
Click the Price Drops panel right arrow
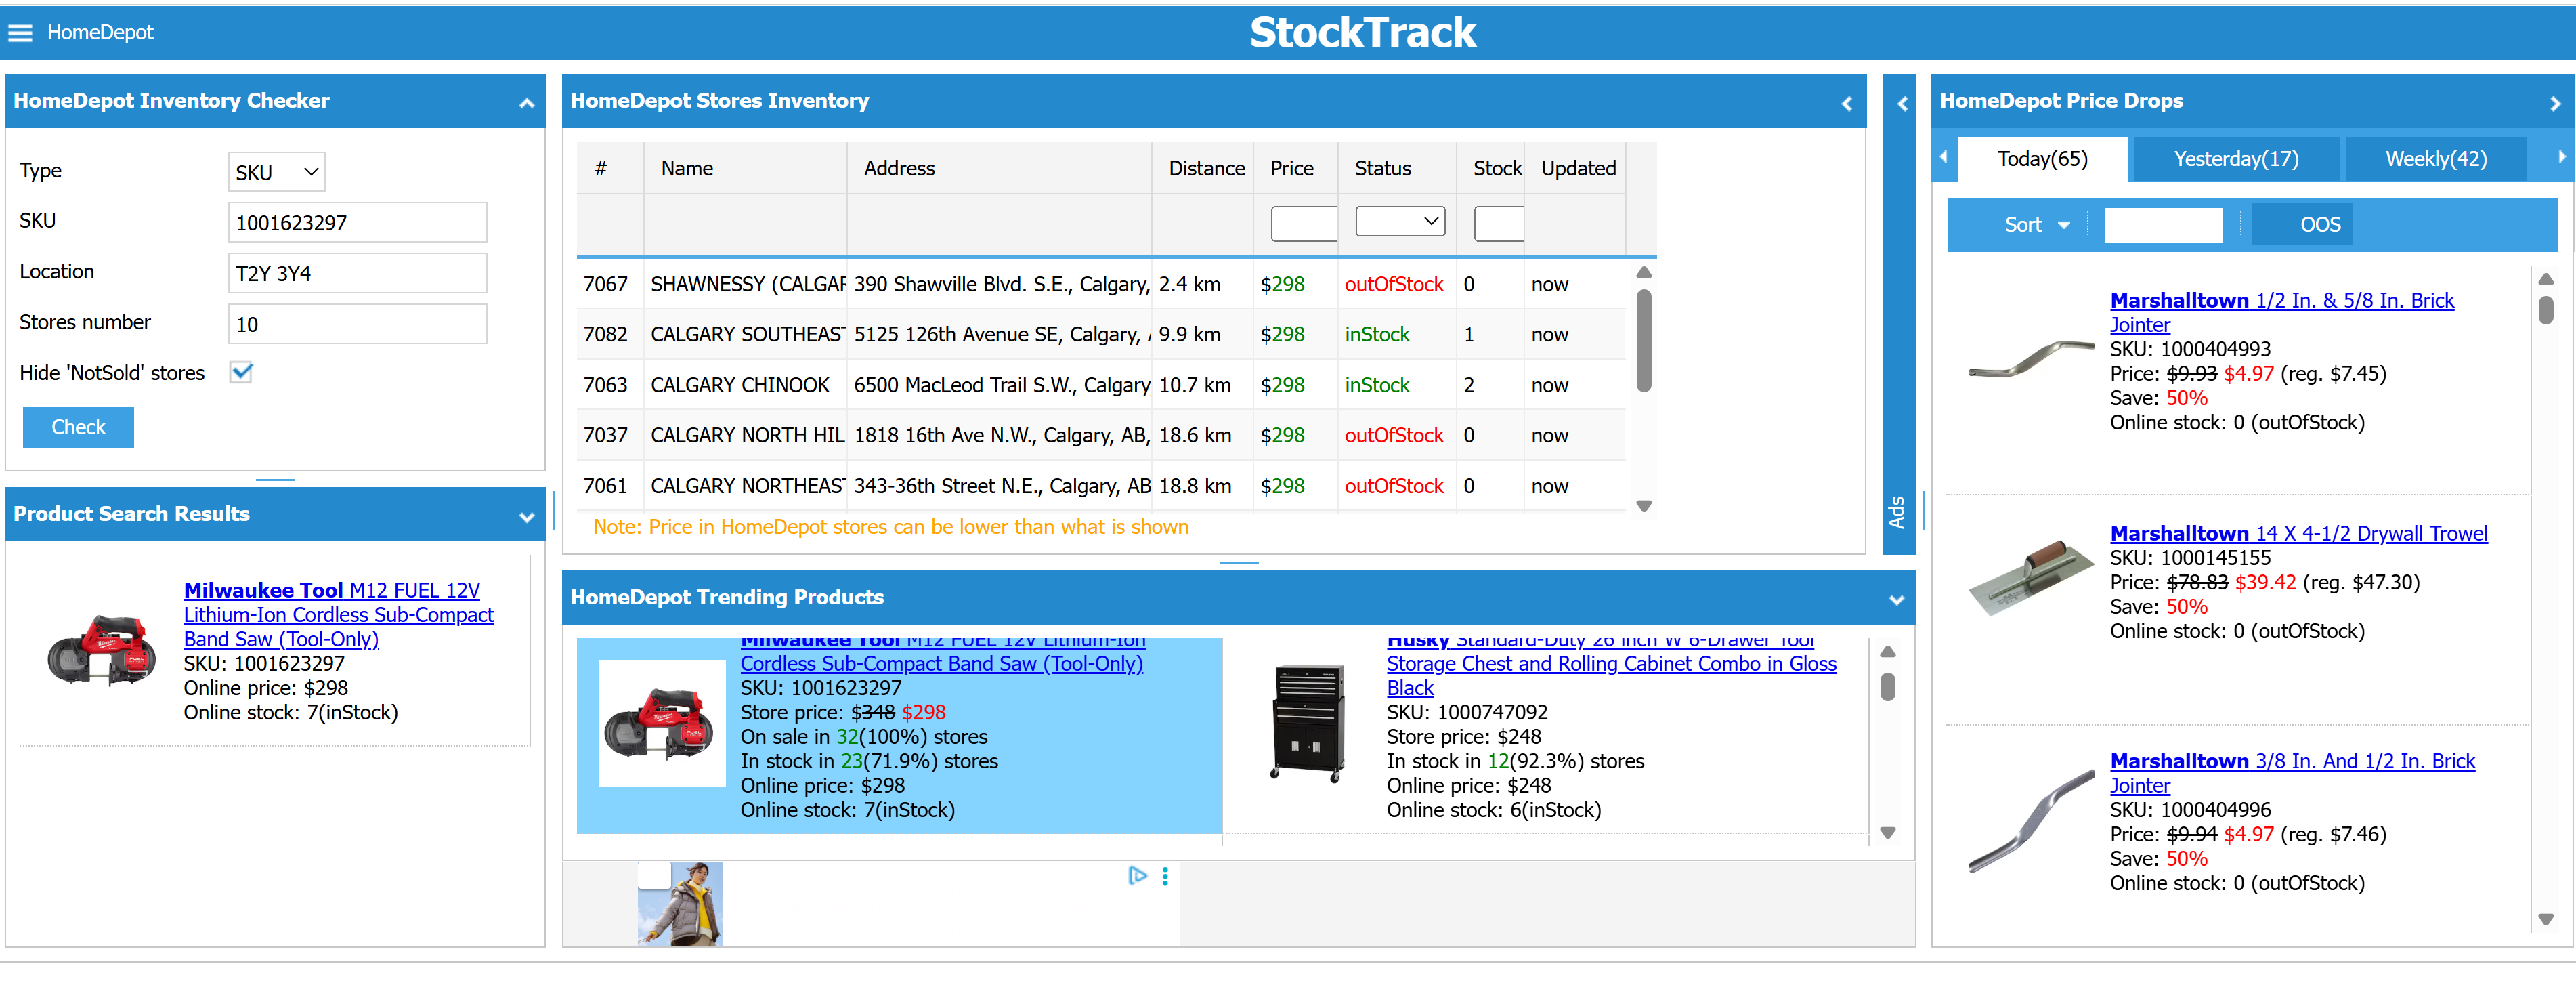pos(2554,103)
